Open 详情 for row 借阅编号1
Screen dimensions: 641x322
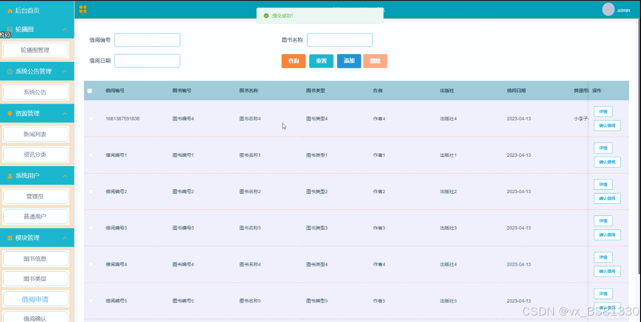pyautogui.click(x=603, y=148)
